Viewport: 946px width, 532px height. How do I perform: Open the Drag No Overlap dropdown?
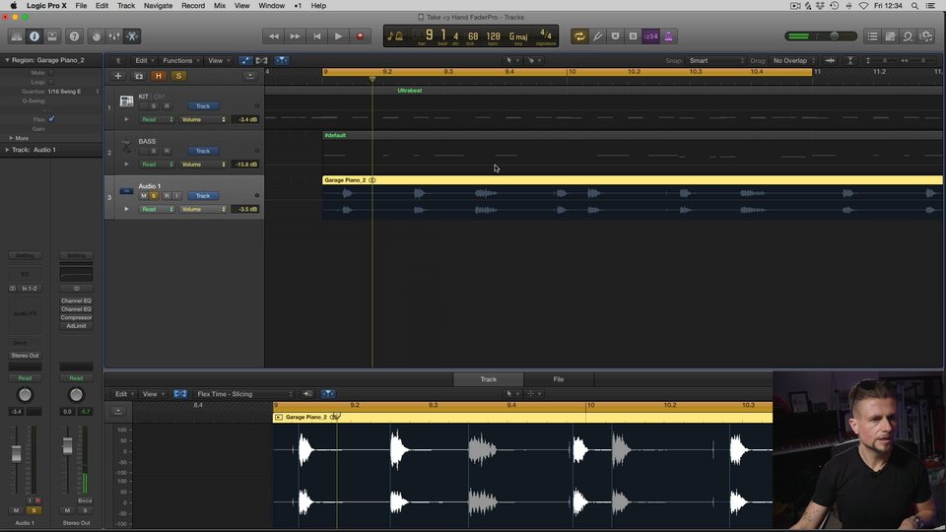pyautogui.click(x=794, y=60)
